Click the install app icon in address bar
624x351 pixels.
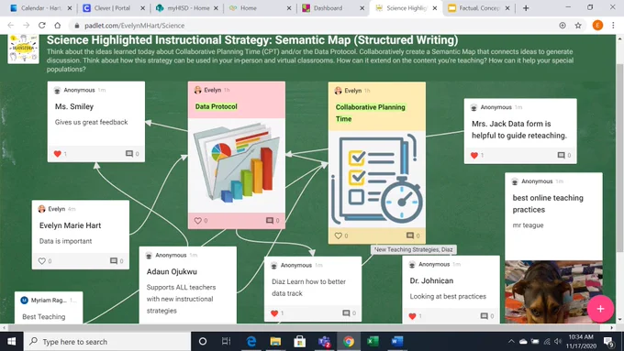click(563, 26)
